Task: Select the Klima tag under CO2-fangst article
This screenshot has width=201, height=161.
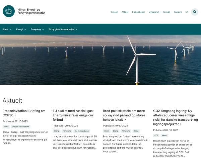Action: coord(164,136)
